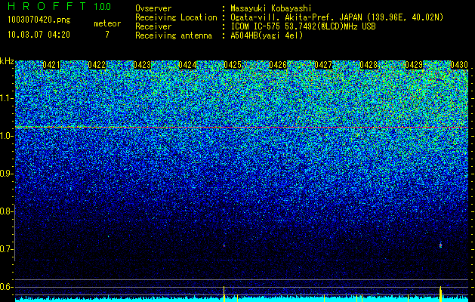Click the thick yellow spike beneath the 0429 echo
Viewport: 475px width, 302px height.
[x=441, y=294]
